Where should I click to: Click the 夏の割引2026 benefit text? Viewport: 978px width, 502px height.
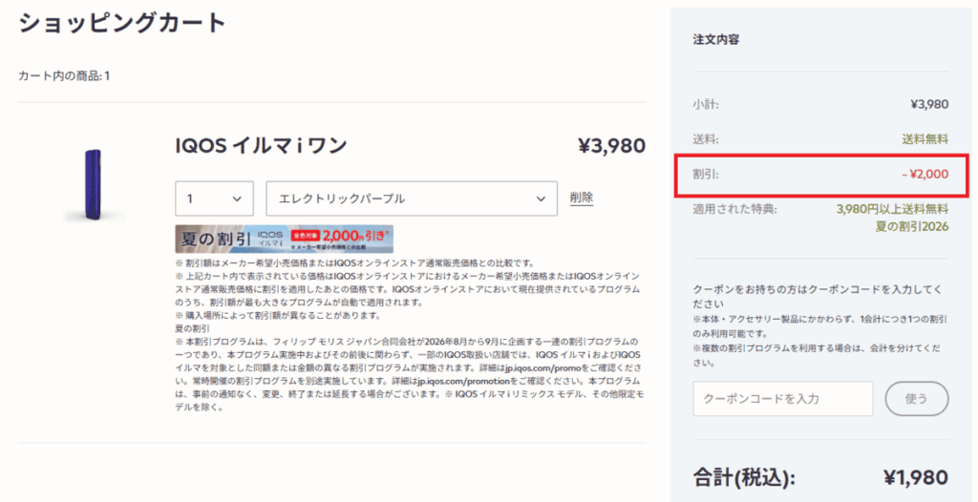coord(912,226)
